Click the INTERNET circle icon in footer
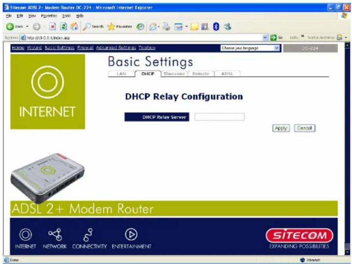This screenshot has height=264, width=352. (25, 235)
